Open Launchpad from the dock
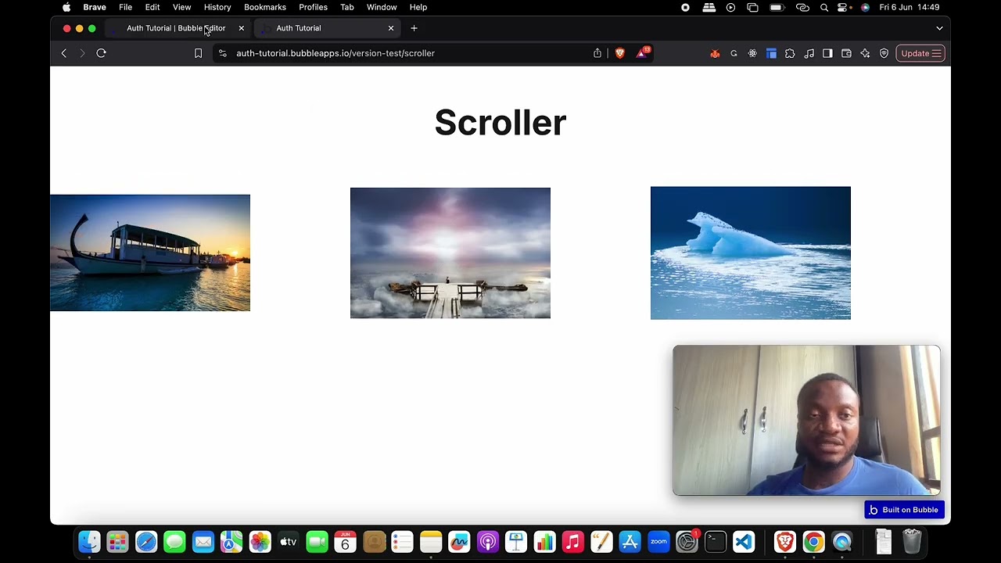 coord(117,541)
